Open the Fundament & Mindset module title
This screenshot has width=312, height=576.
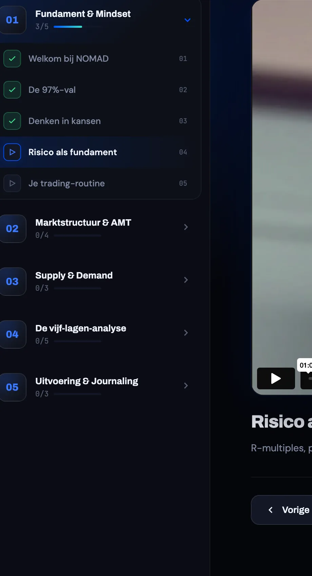(x=83, y=14)
